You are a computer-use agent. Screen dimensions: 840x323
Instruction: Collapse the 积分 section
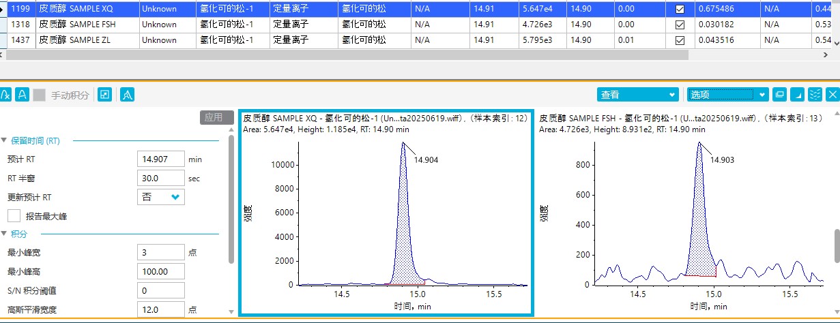pyautogui.click(x=4, y=234)
